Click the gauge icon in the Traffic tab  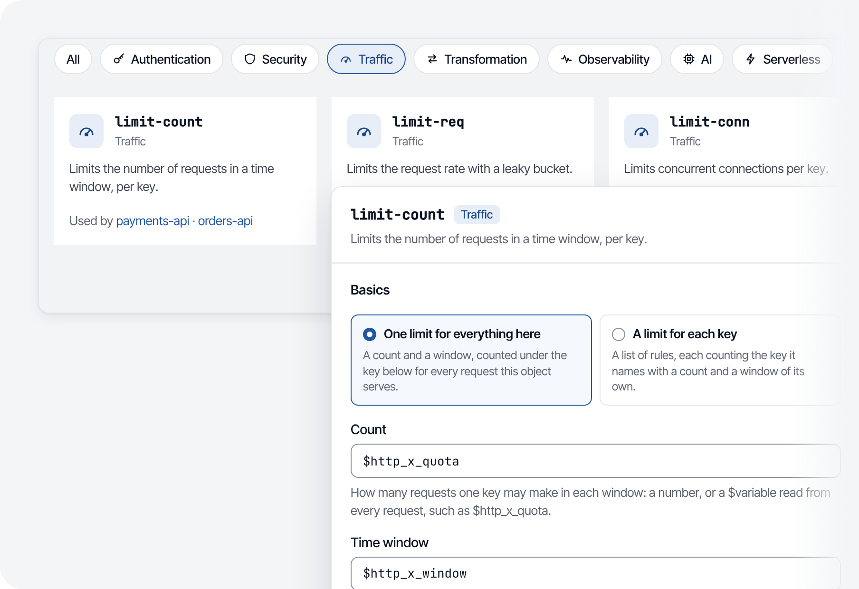tap(346, 59)
